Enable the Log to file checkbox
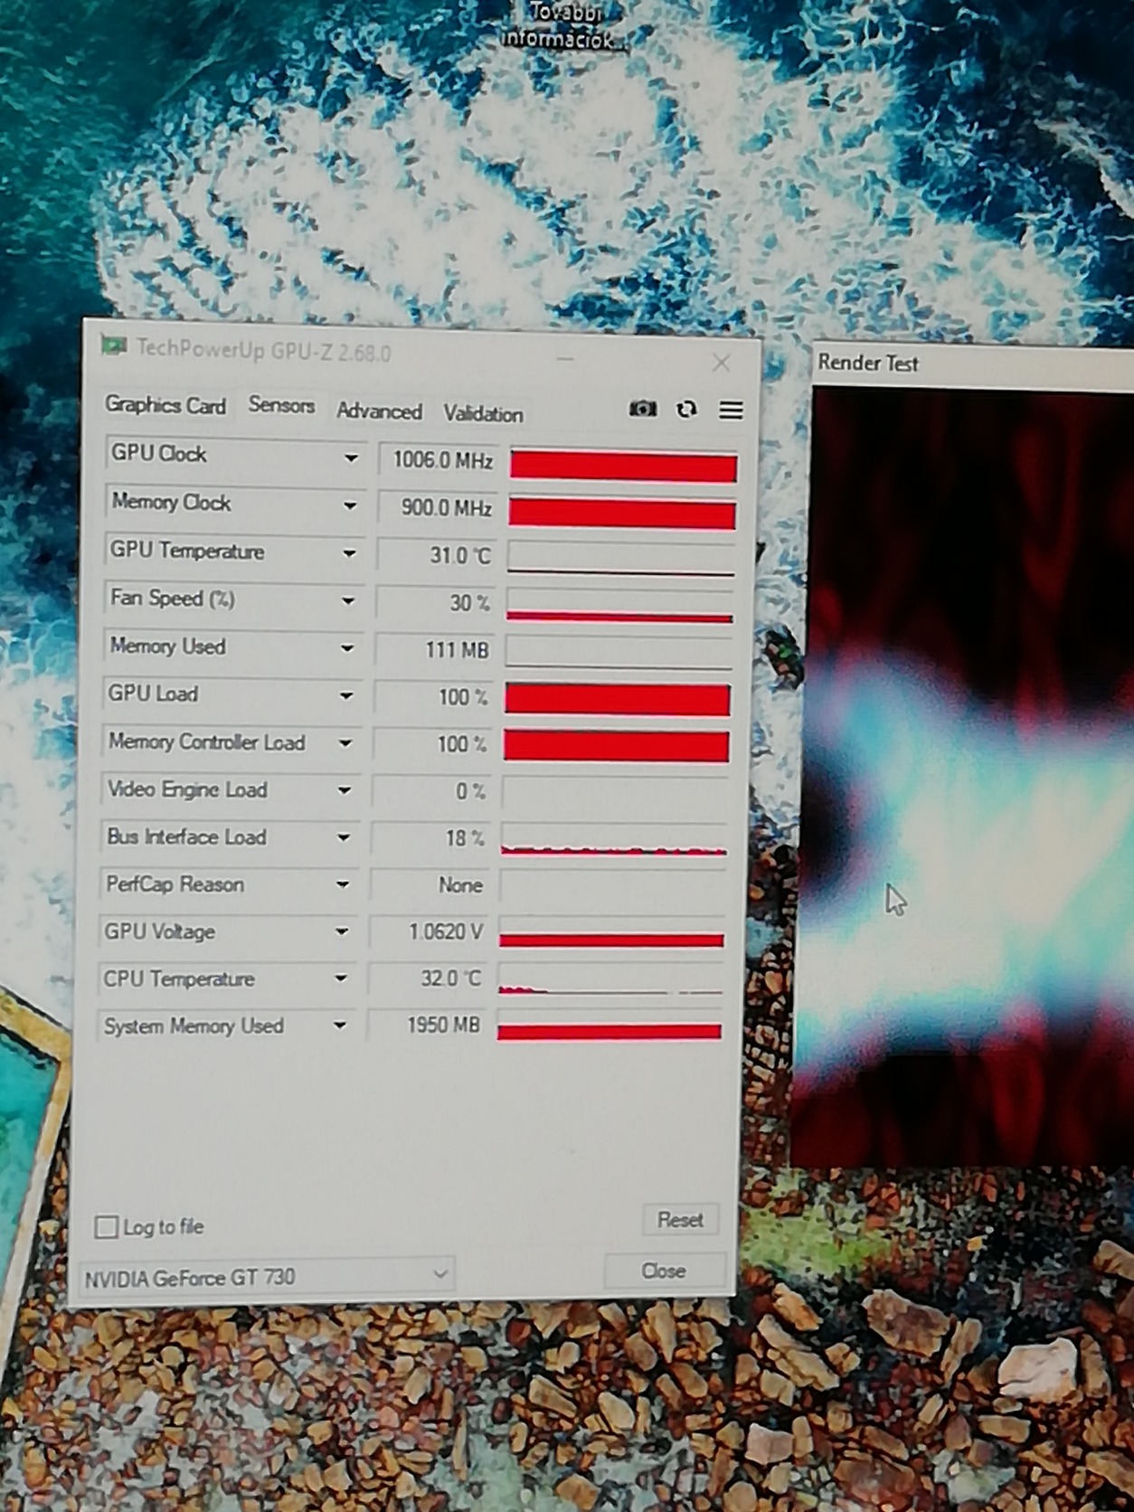Screen dimensions: 1134x1512 coord(106,1227)
